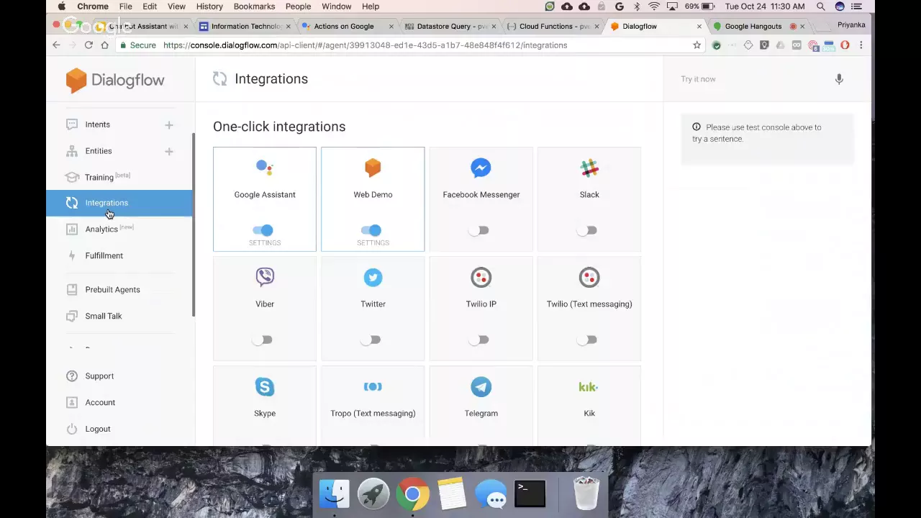This screenshot has height=518, width=921.
Task: Open Google Assistant SETTINGS
Action: (x=265, y=243)
